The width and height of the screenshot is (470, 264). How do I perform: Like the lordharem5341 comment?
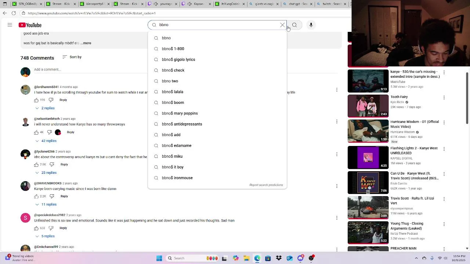[36, 100]
